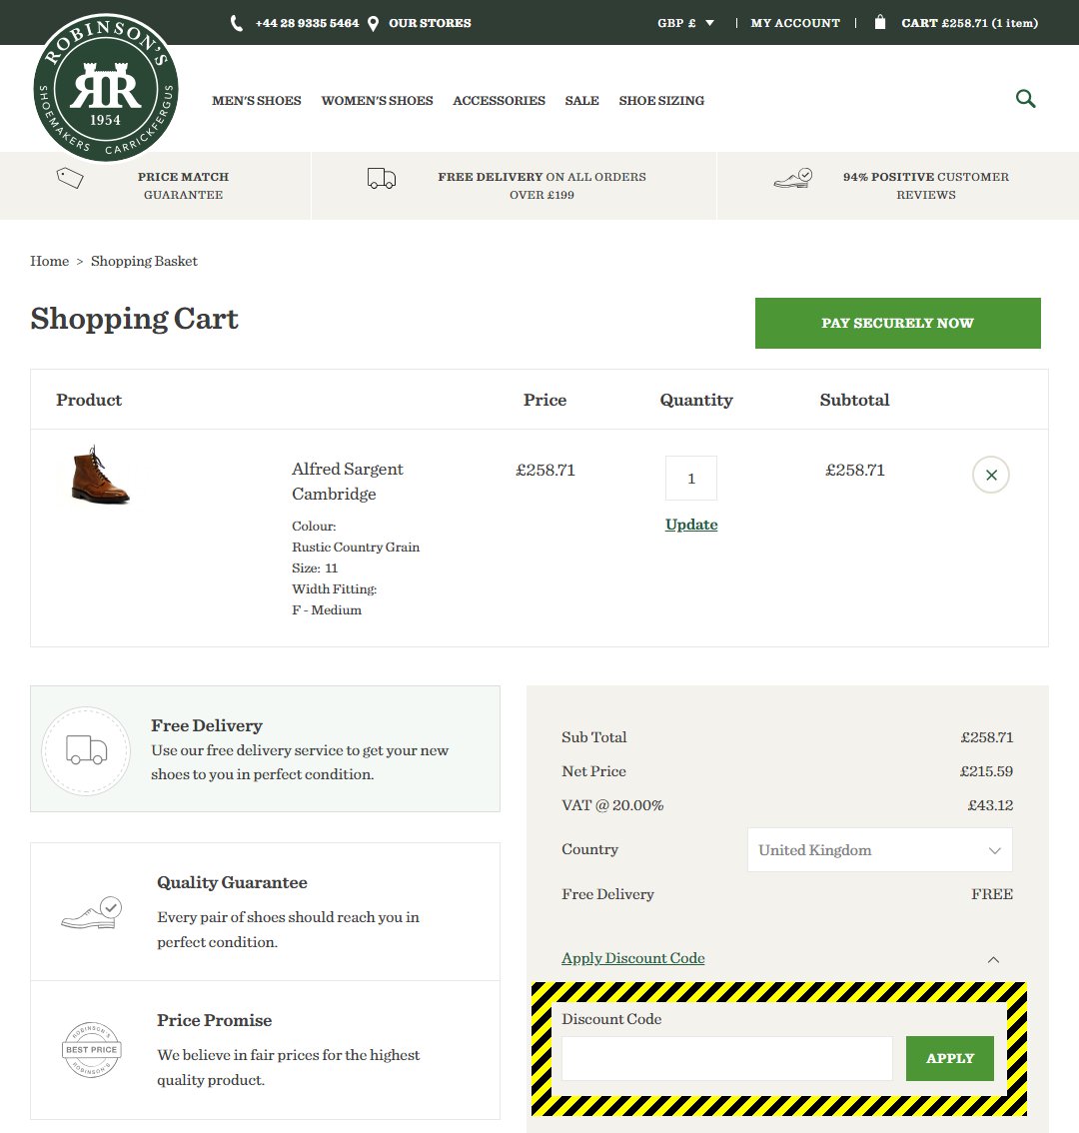1079x1133 pixels.
Task: Click 94% Positive Customer Reviews text
Action: [x=926, y=186]
